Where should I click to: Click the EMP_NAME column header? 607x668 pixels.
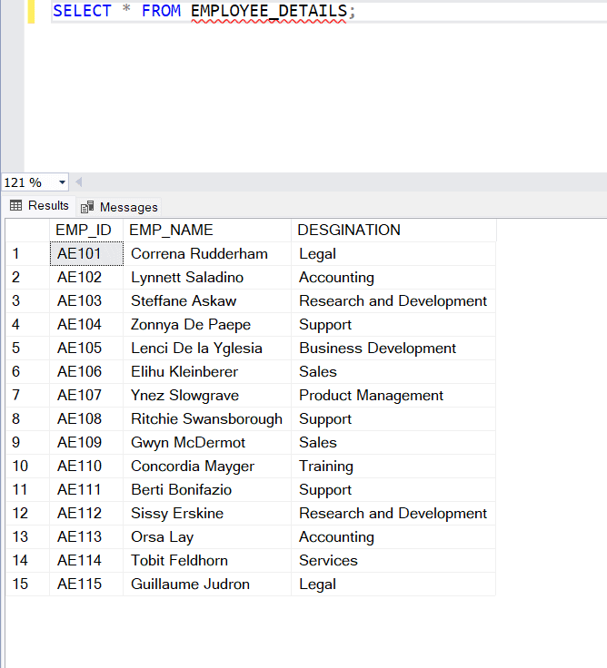pyautogui.click(x=207, y=230)
